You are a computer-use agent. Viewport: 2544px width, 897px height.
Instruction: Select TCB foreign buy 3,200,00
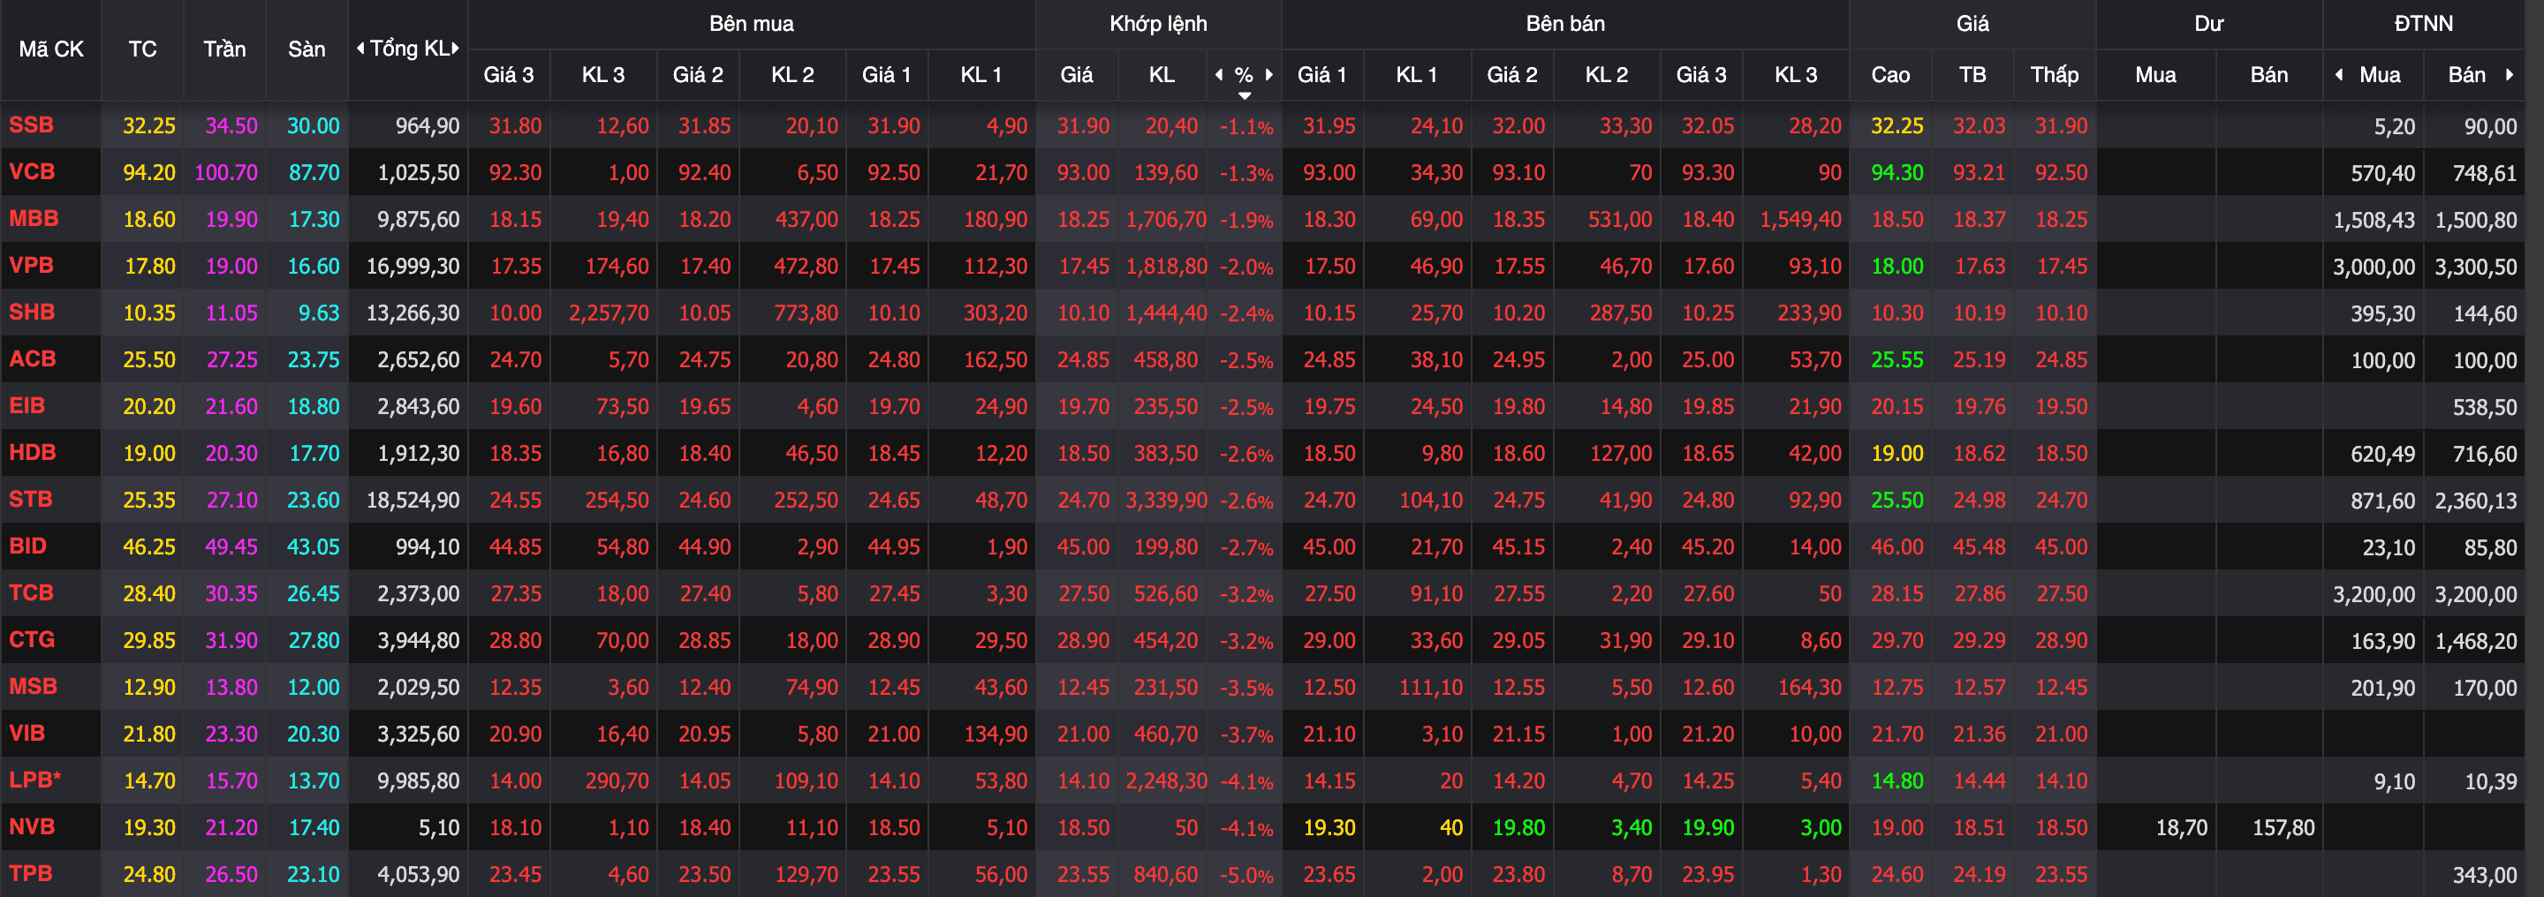[2374, 594]
